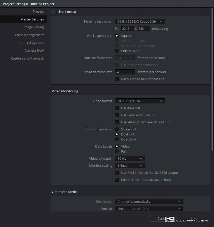Open the Presets section
This screenshot has height=227, width=214.
[38, 11]
